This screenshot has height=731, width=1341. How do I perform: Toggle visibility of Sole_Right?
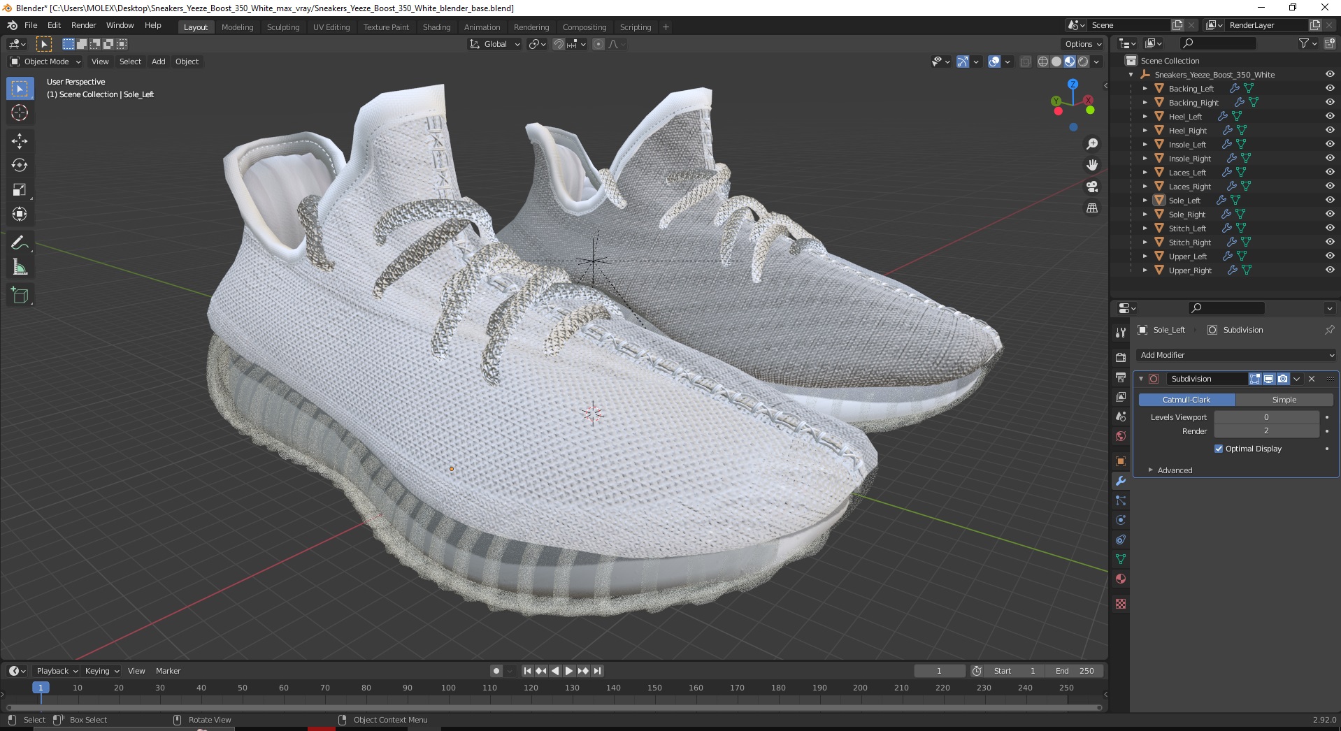click(1330, 214)
